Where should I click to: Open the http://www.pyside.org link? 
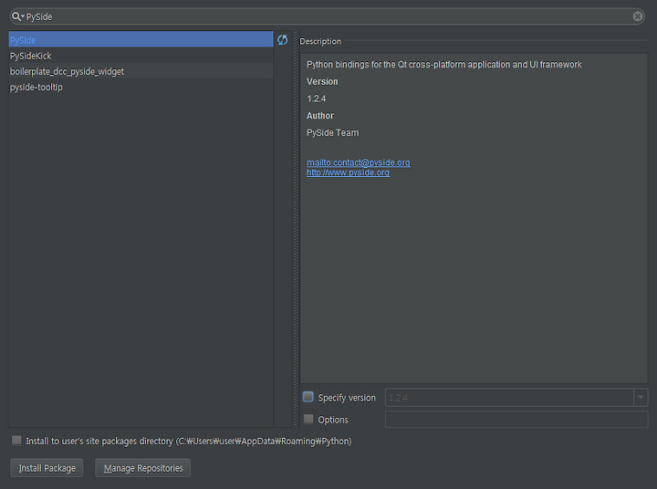point(348,172)
